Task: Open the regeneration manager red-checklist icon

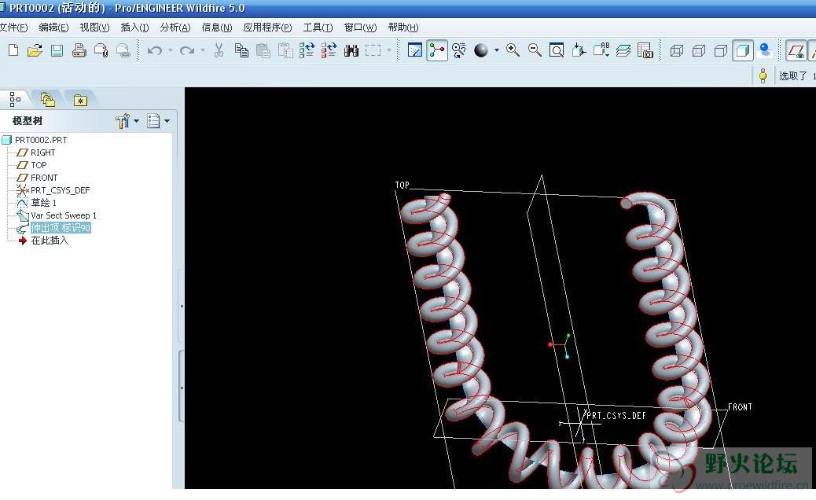Action: coord(329,50)
